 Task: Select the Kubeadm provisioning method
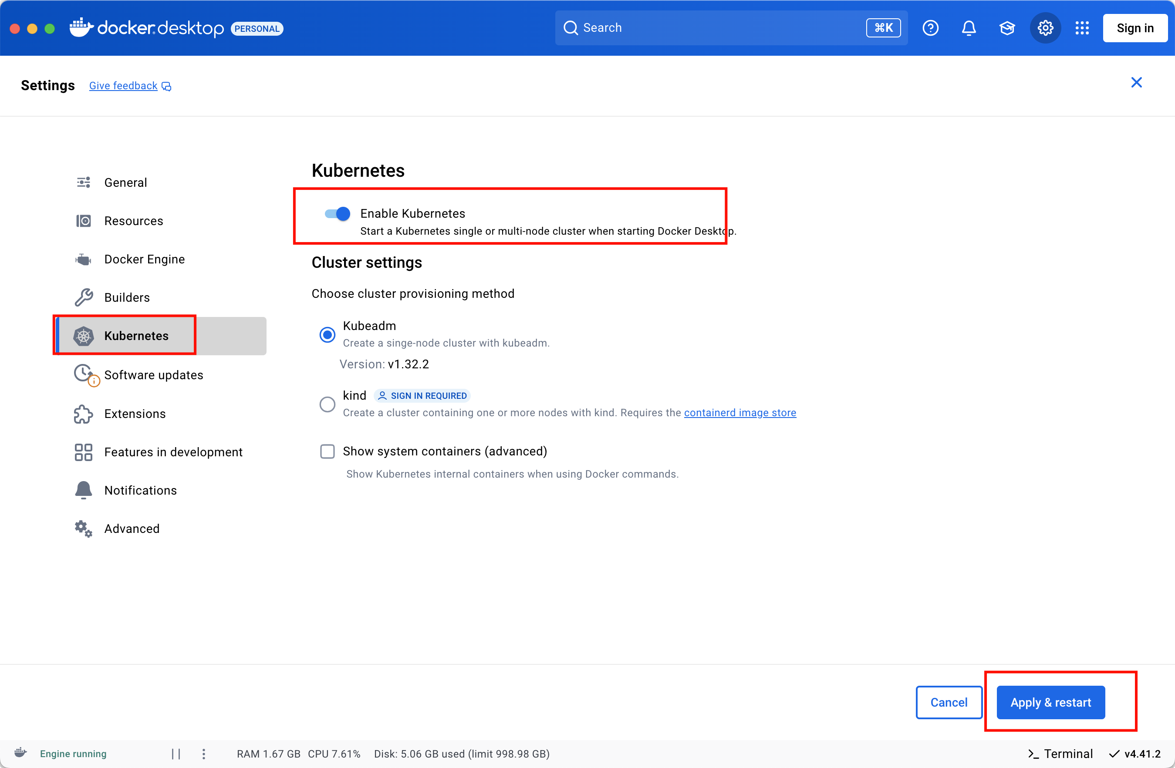(x=327, y=335)
